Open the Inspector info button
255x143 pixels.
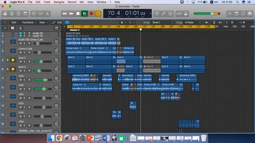click(12, 14)
